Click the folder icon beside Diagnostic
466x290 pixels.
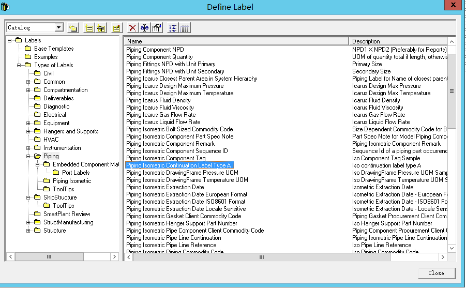click(37, 106)
